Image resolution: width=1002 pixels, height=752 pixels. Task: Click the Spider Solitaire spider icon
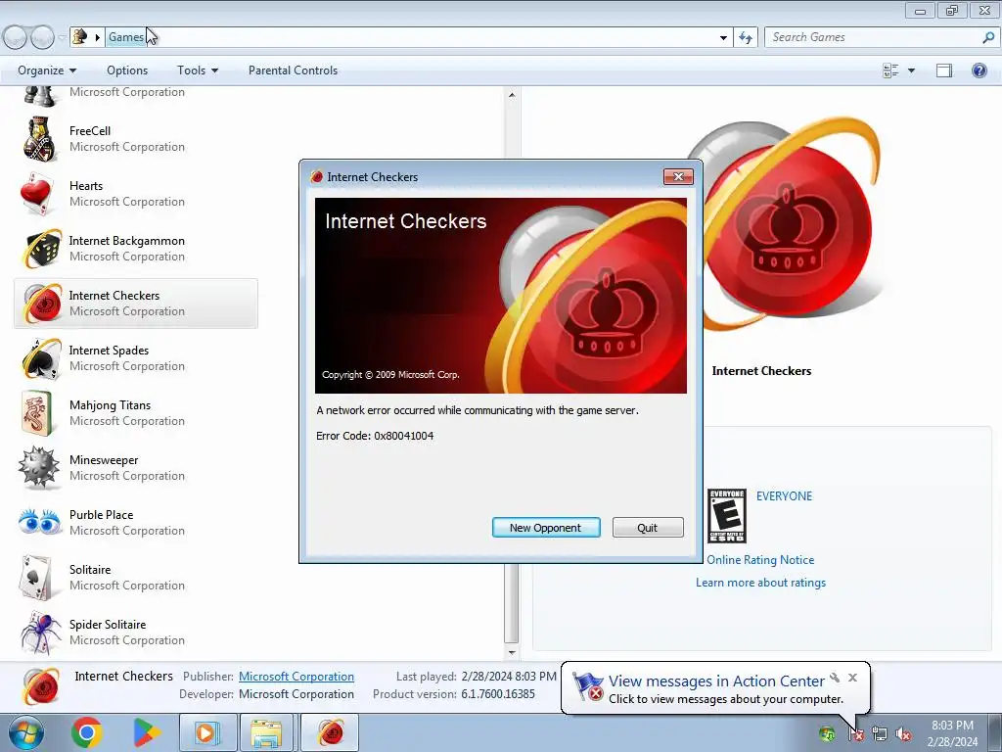click(x=39, y=633)
